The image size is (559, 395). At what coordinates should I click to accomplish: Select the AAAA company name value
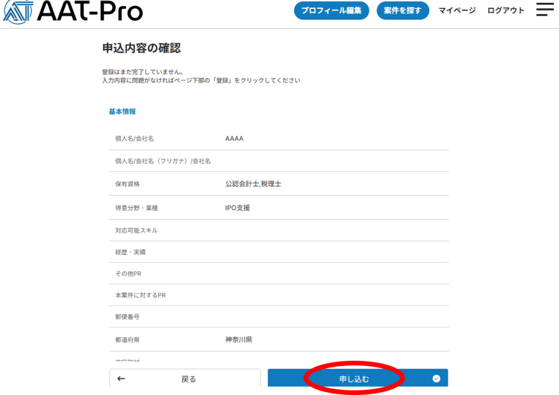coord(234,139)
